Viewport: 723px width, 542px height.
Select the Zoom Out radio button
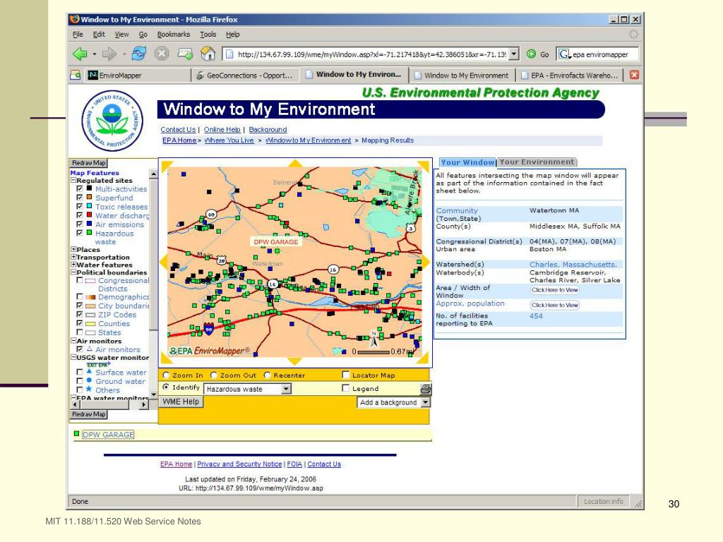click(x=213, y=375)
